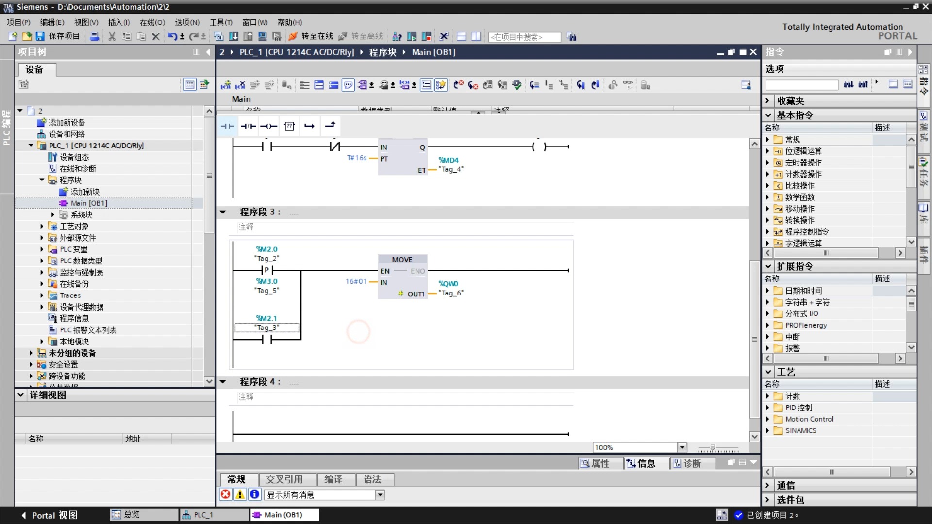Image resolution: width=932 pixels, height=524 pixels.
Task: Expand the 工艺对象 tree node
Action: (x=42, y=227)
